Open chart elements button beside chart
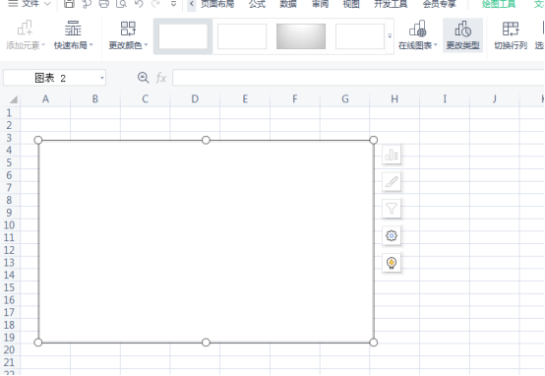The width and height of the screenshot is (545, 376). (392, 155)
